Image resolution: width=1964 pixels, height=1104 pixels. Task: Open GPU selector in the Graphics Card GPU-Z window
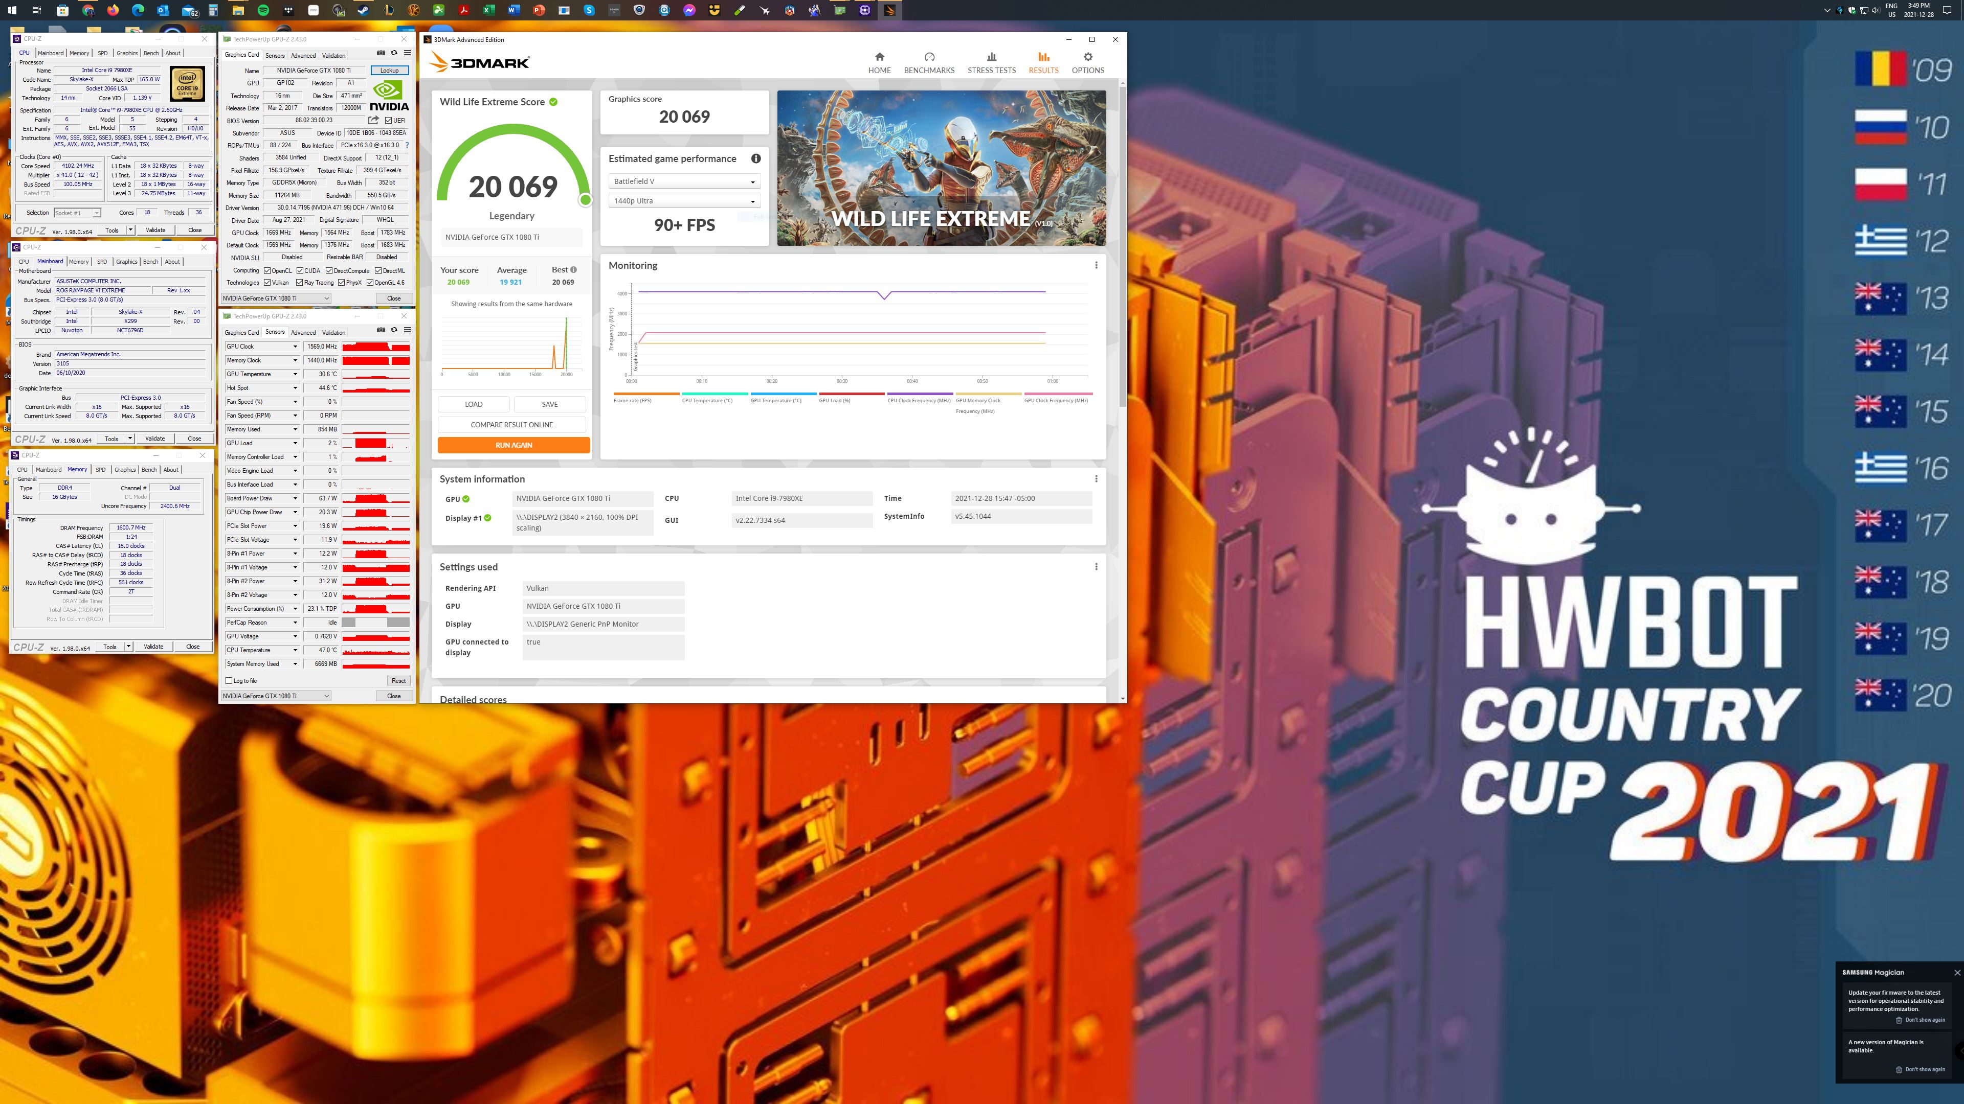point(276,298)
